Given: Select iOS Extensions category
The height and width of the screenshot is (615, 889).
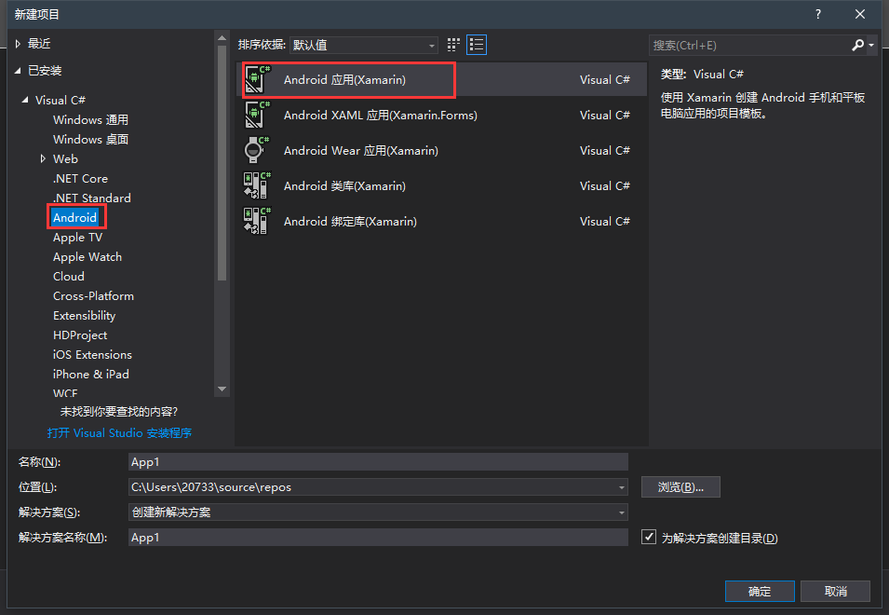Looking at the screenshot, I should tap(92, 355).
